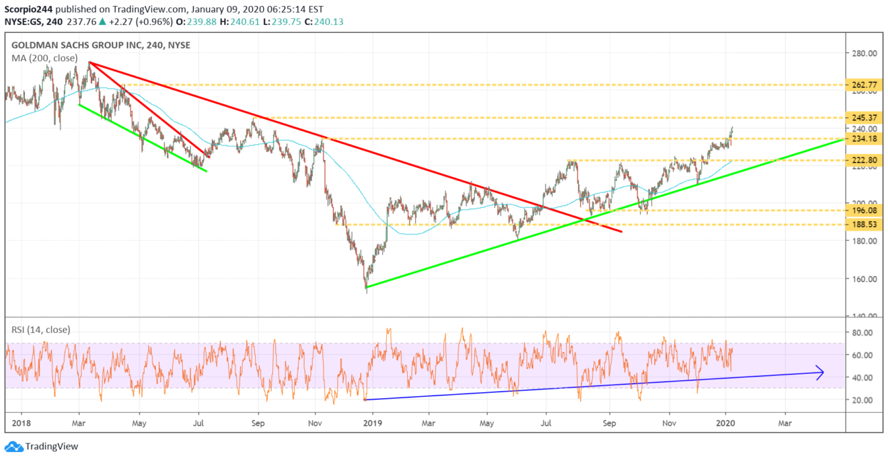The image size is (888, 460).
Task: Click the 222.80 price level label
Action: point(864,160)
